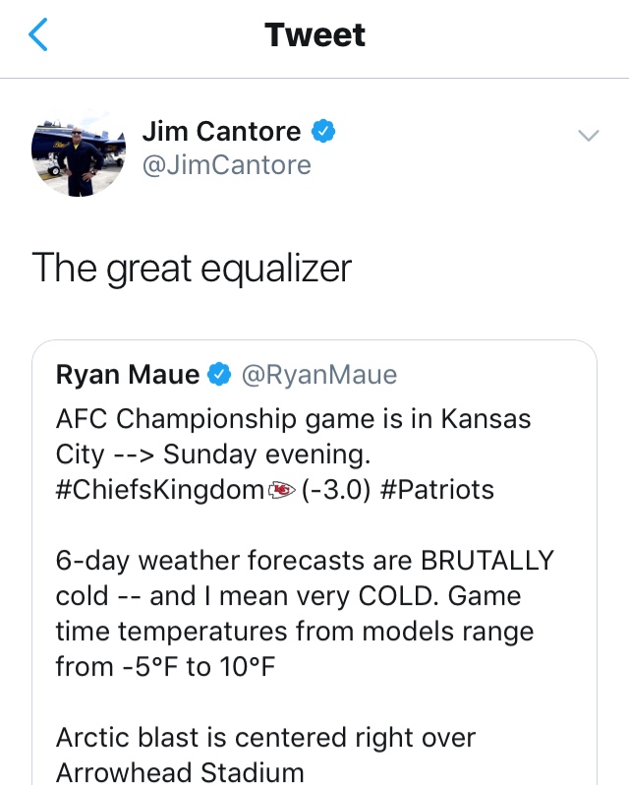Tap the "6-day weather forecasts" line
This screenshot has width=629, height=785.
click(x=305, y=561)
